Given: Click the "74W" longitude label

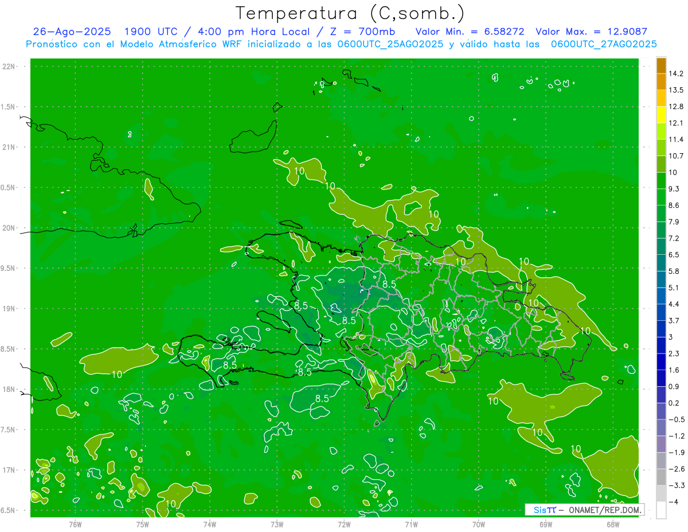Looking at the screenshot, I should 210,524.
